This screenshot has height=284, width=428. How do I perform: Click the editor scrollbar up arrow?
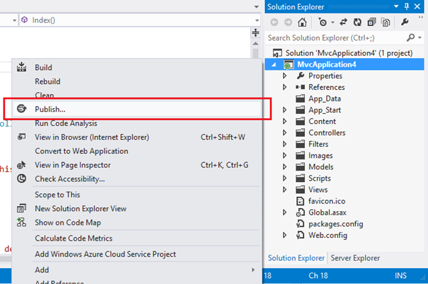255,43
